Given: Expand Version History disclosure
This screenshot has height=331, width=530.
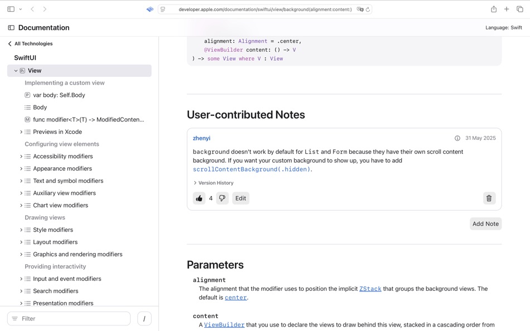Looking at the screenshot, I should point(213,183).
